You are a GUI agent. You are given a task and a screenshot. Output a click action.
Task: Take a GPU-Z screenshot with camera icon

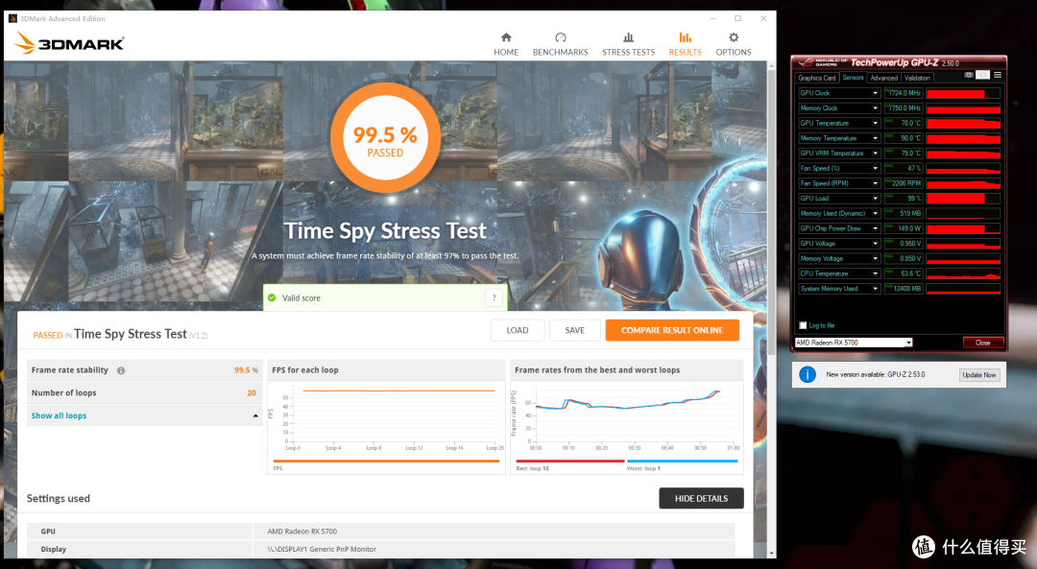point(968,76)
